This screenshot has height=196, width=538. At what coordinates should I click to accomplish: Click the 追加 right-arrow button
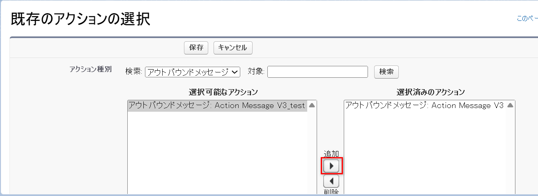click(331, 166)
